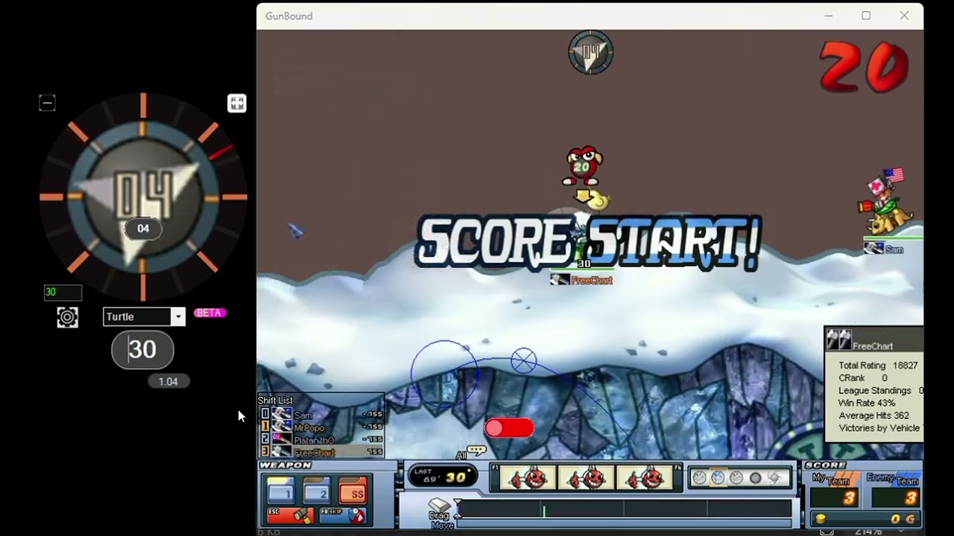
Task: Click the Win Rate 43% line
Action: (x=867, y=403)
